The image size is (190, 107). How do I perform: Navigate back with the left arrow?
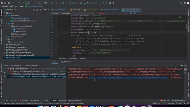click(x=13, y=3)
